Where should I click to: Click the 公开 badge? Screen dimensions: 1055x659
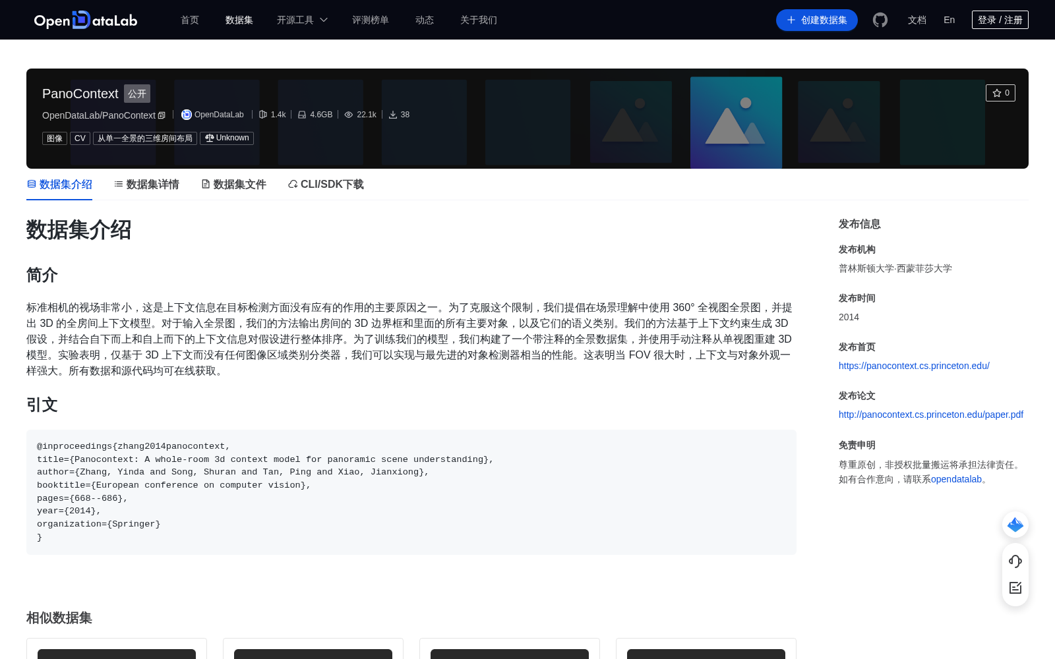[137, 94]
